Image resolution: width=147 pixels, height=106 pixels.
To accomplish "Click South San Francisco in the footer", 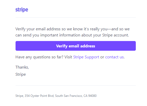I will point(69,96).
